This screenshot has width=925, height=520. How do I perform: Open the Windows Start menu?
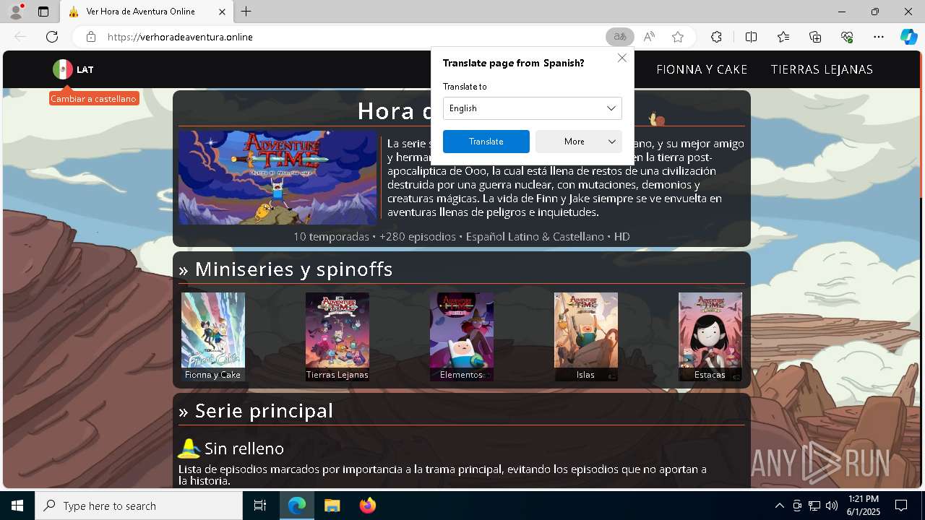17,506
